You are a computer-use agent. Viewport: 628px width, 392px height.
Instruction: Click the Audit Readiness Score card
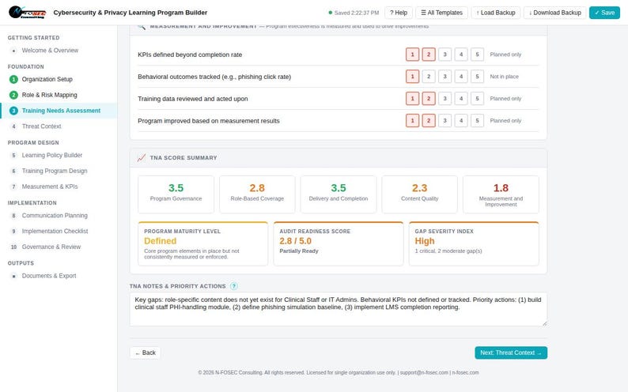tap(339, 243)
